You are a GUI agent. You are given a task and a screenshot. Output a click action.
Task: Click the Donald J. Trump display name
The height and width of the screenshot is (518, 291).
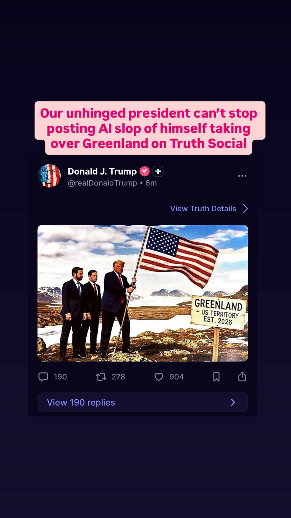pyautogui.click(x=102, y=171)
